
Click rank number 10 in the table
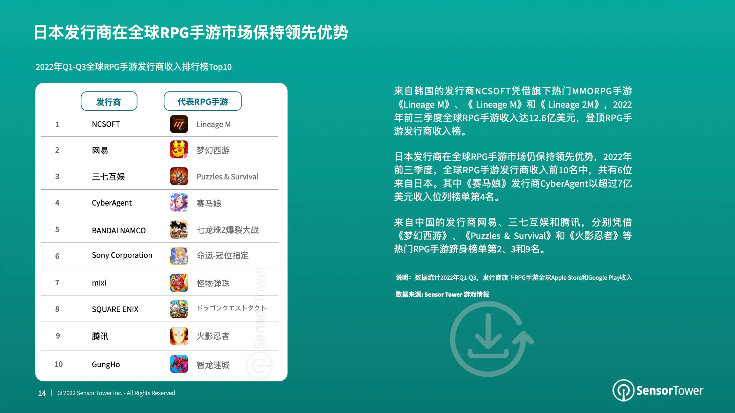[x=58, y=364]
